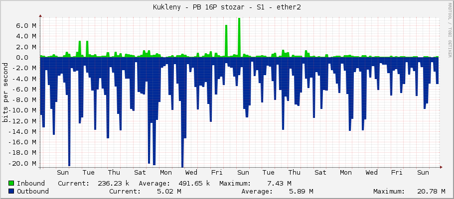Click the blue Outbound legend swatch
Viewport: 454px width, 199px height.
[11, 191]
